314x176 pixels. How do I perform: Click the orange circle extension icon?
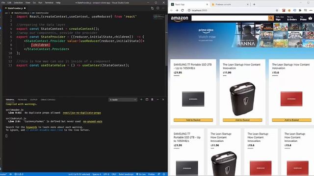289,10
